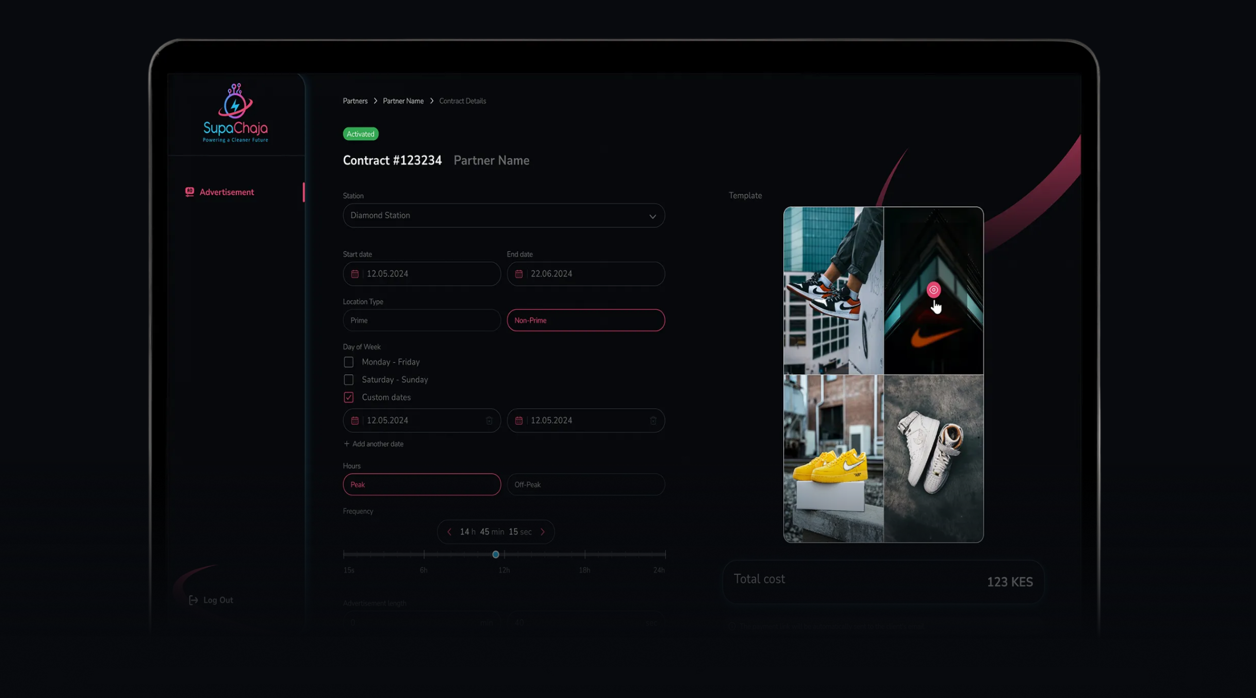1256x698 pixels.
Task: Uncheck the Custom dates checkbox
Action: click(x=348, y=397)
